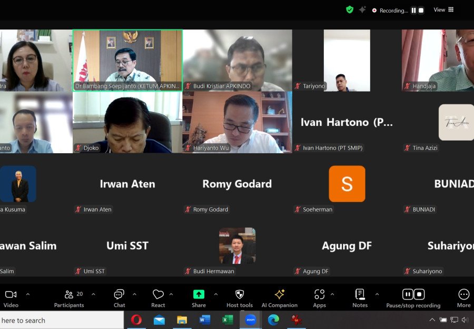
Task: Open Microsoft Edge from the taskbar
Action: (273, 320)
